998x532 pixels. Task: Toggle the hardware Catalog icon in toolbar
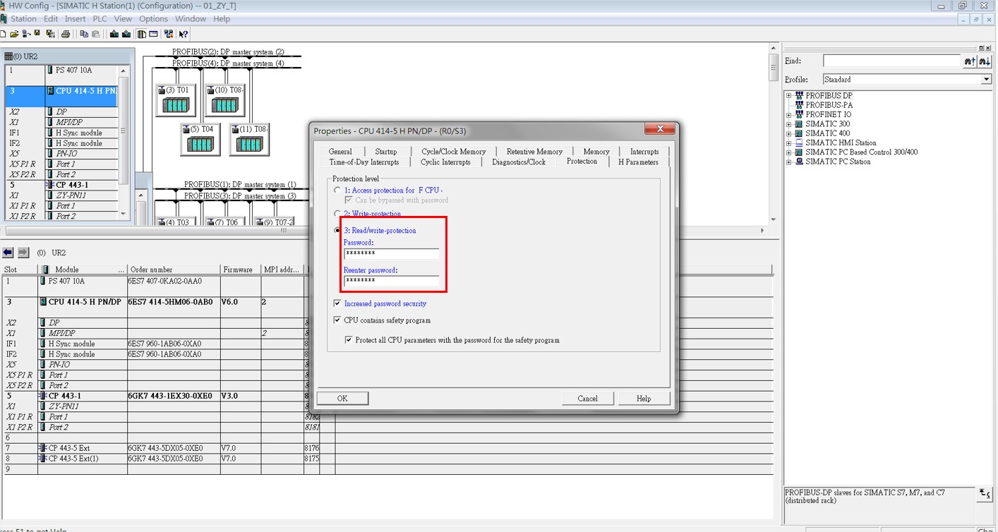(142, 34)
